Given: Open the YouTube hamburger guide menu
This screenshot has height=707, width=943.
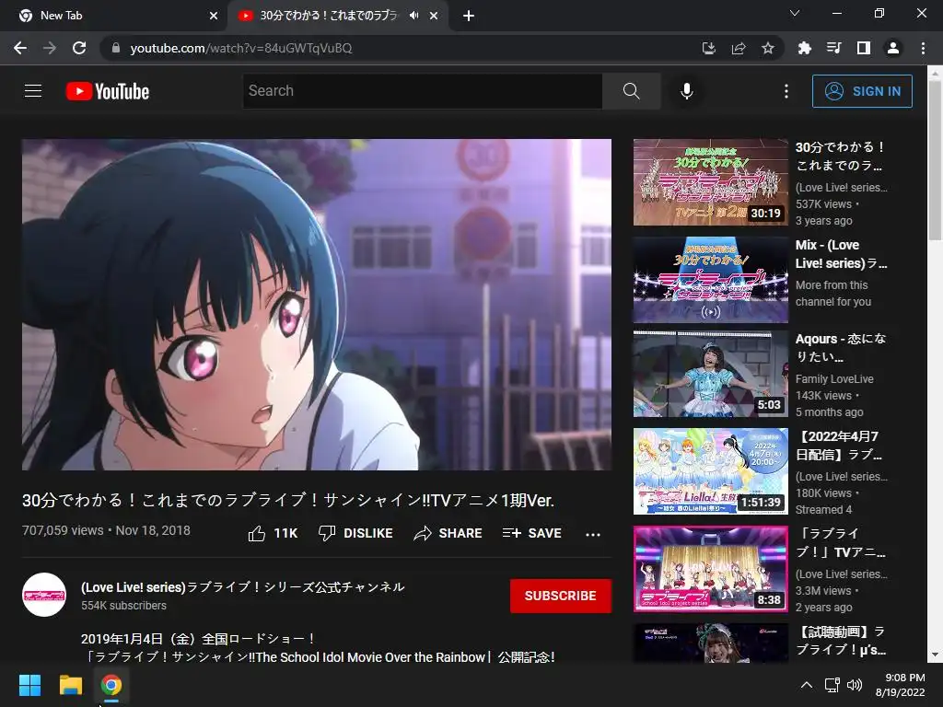Looking at the screenshot, I should click(33, 91).
